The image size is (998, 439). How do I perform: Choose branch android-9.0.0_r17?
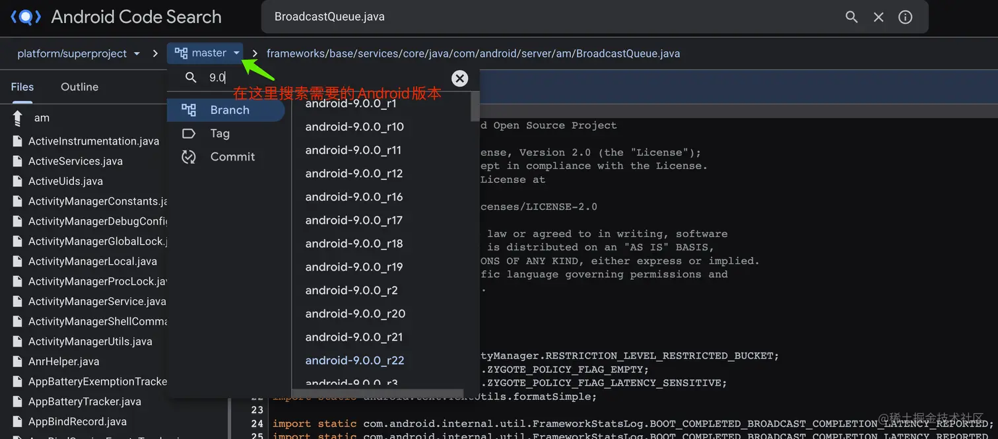coord(354,220)
